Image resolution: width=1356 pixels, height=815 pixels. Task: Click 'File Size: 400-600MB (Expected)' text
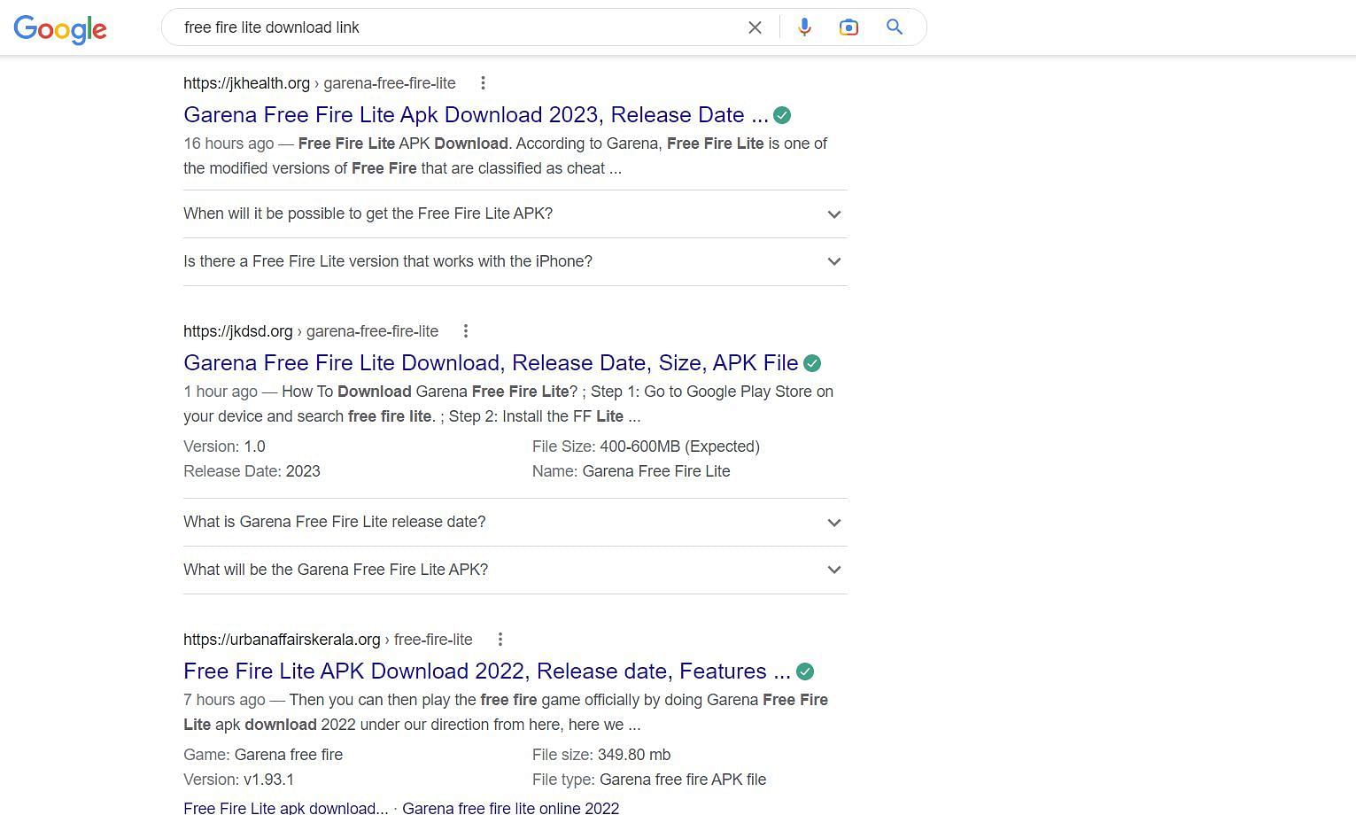click(646, 446)
